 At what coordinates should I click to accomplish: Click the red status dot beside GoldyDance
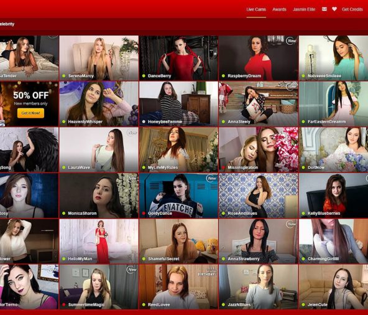point(144,214)
